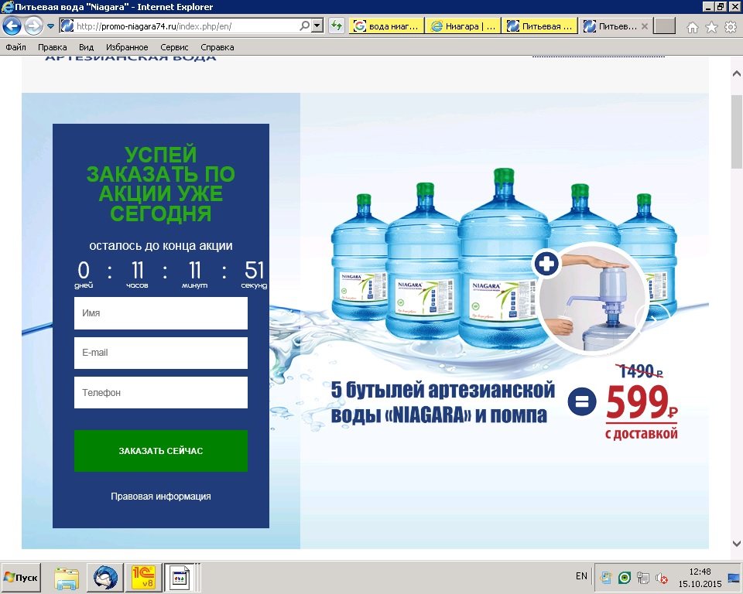Open the Избранное menu

coord(127,47)
